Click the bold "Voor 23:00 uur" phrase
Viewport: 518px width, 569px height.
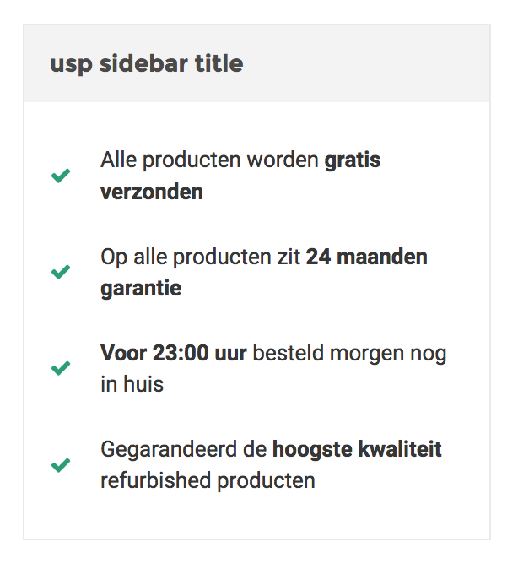(174, 353)
